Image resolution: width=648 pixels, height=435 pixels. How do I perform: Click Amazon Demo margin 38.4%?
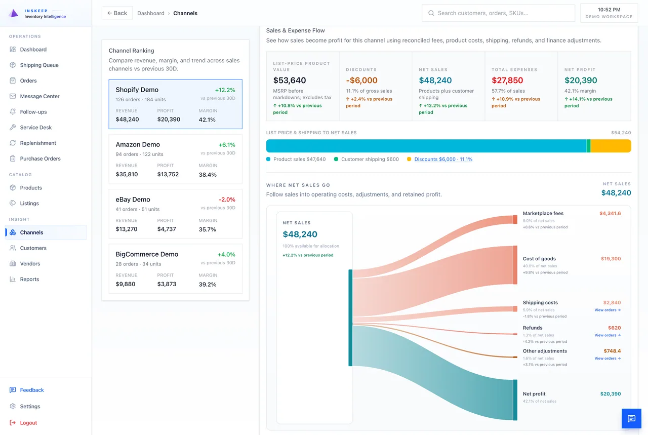pyautogui.click(x=208, y=175)
